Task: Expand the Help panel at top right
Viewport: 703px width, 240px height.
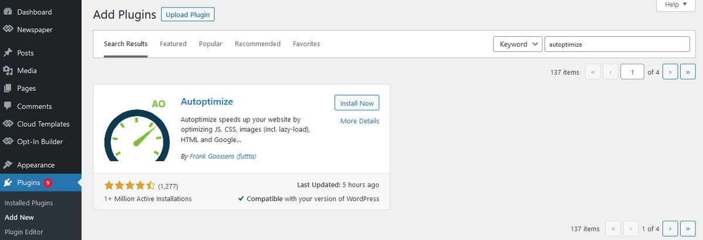Action: click(671, 5)
